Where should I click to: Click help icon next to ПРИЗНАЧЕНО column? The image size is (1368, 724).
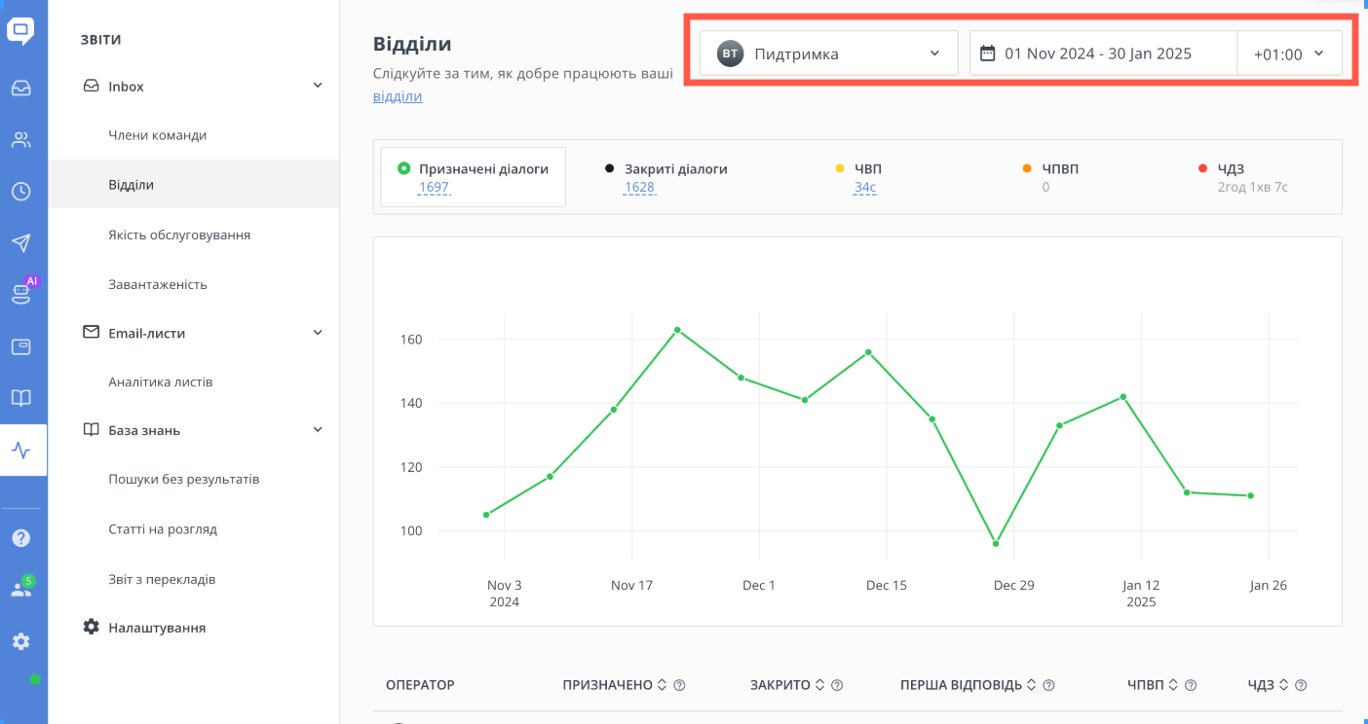680,685
